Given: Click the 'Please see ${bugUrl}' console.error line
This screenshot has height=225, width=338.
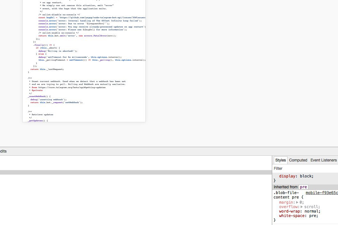Looking at the screenshot, I should coord(82,30).
